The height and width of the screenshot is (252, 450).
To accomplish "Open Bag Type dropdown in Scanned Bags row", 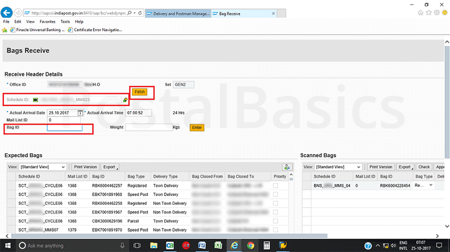I will tap(431, 185).
